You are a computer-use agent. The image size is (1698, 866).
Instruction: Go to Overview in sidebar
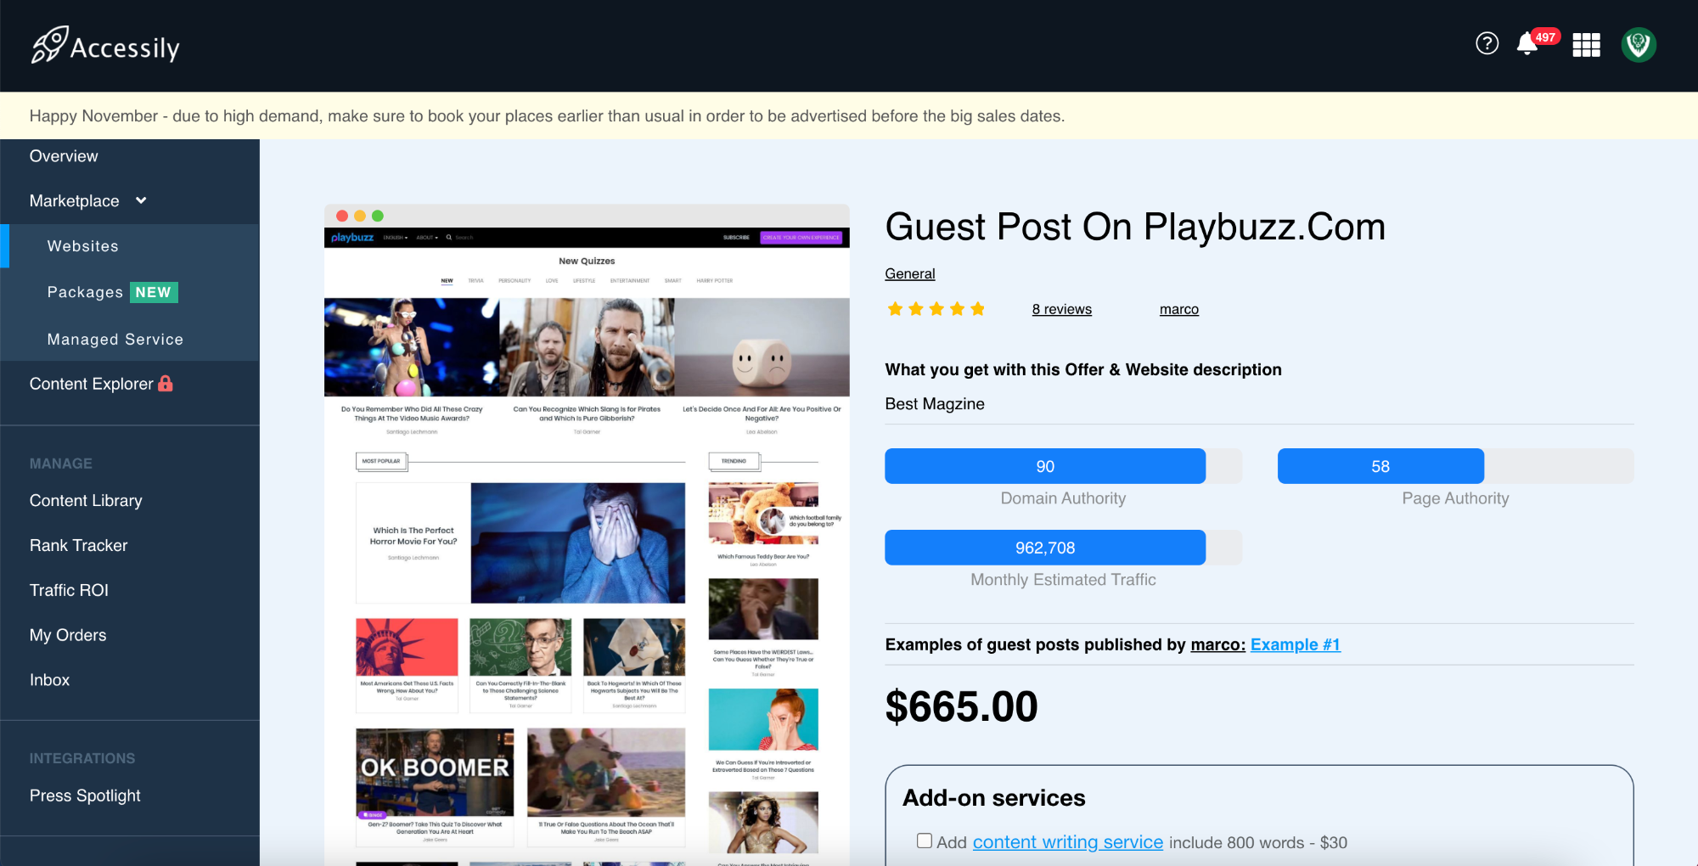point(64,156)
